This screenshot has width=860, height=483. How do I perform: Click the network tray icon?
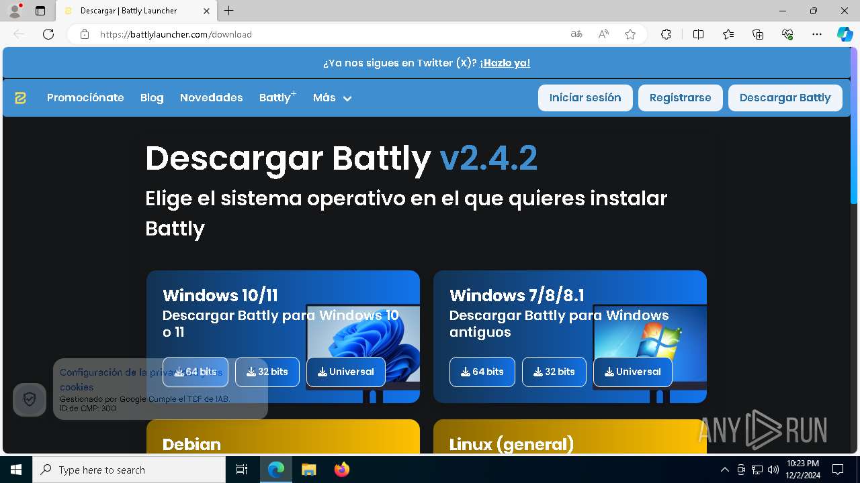[757, 470]
